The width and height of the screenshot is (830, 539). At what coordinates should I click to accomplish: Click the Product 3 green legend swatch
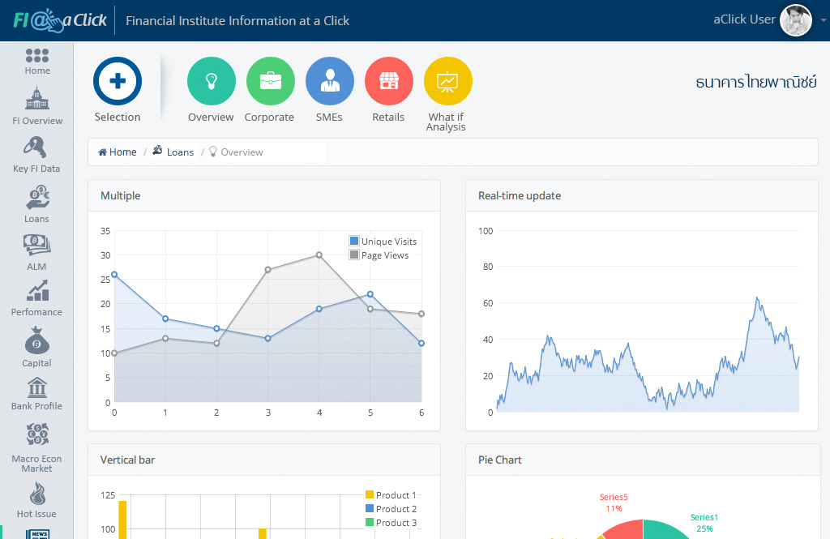370,522
